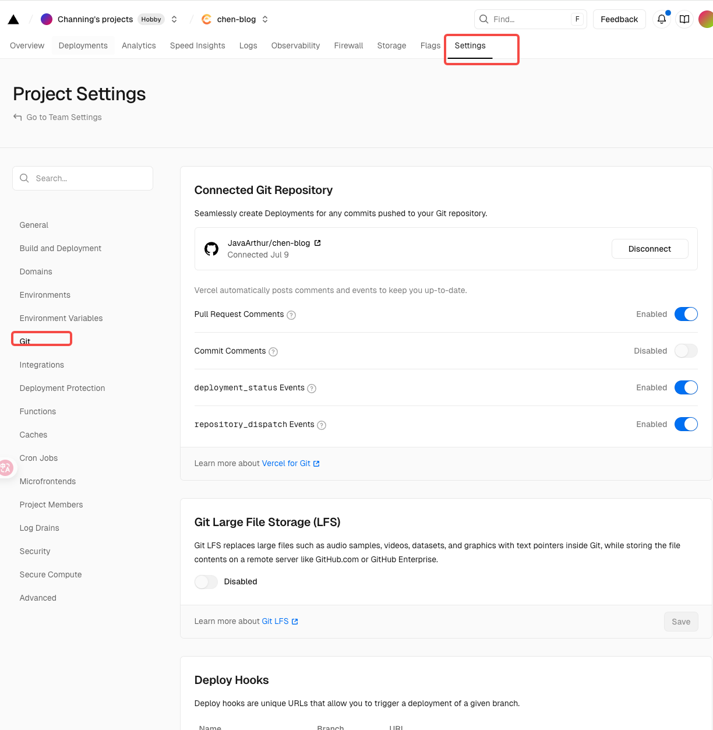The image size is (713, 730).
Task: Open the notifications bell
Action: [662, 19]
